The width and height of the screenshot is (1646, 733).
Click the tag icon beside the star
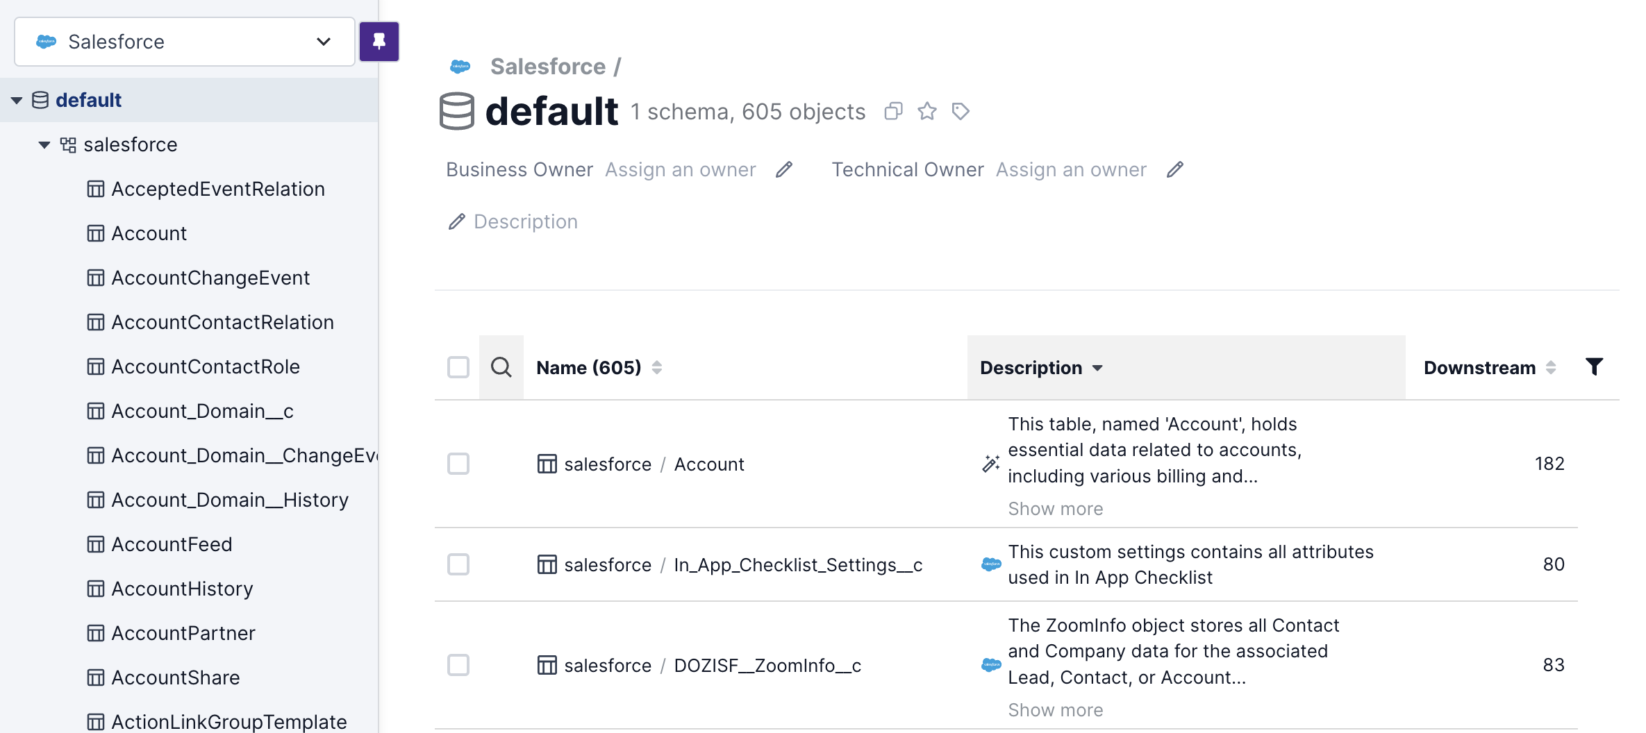coord(960,111)
